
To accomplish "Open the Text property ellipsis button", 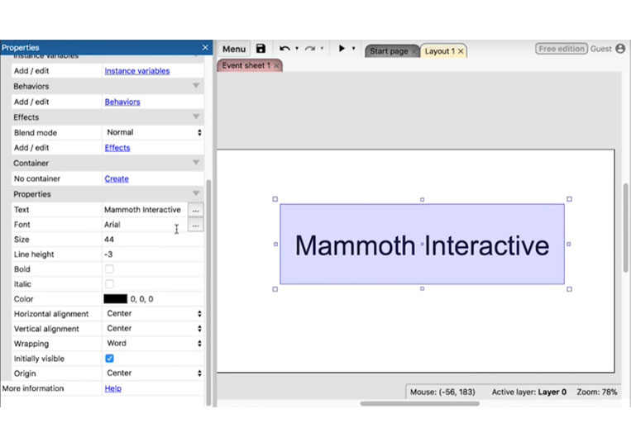I will pos(195,209).
